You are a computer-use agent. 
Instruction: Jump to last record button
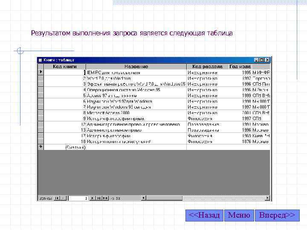point(98,198)
